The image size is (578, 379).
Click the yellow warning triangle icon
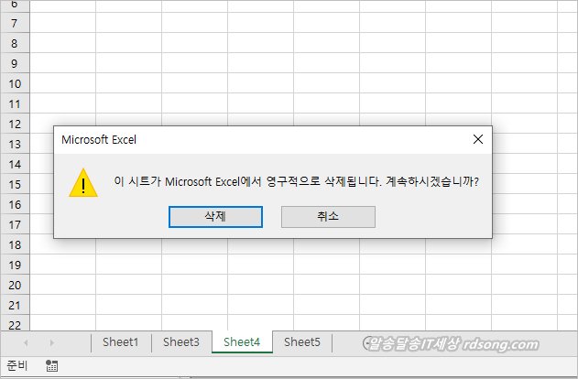click(x=83, y=182)
